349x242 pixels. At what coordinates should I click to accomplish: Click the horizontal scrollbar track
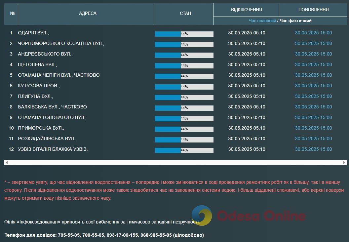[x=175, y=162]
